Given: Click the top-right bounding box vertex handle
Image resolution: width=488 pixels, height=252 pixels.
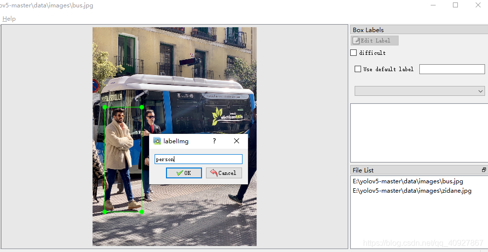Looking at the screenshot, I should [142, 107].
